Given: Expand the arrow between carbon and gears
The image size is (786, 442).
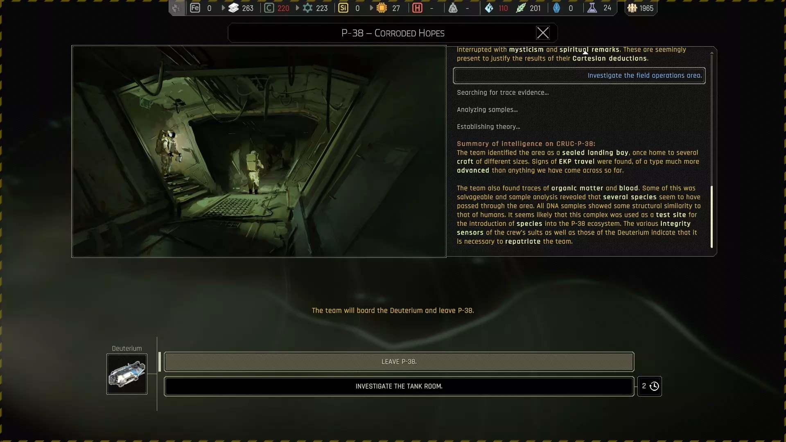Looking at the screenshot, I should (298, 8).
